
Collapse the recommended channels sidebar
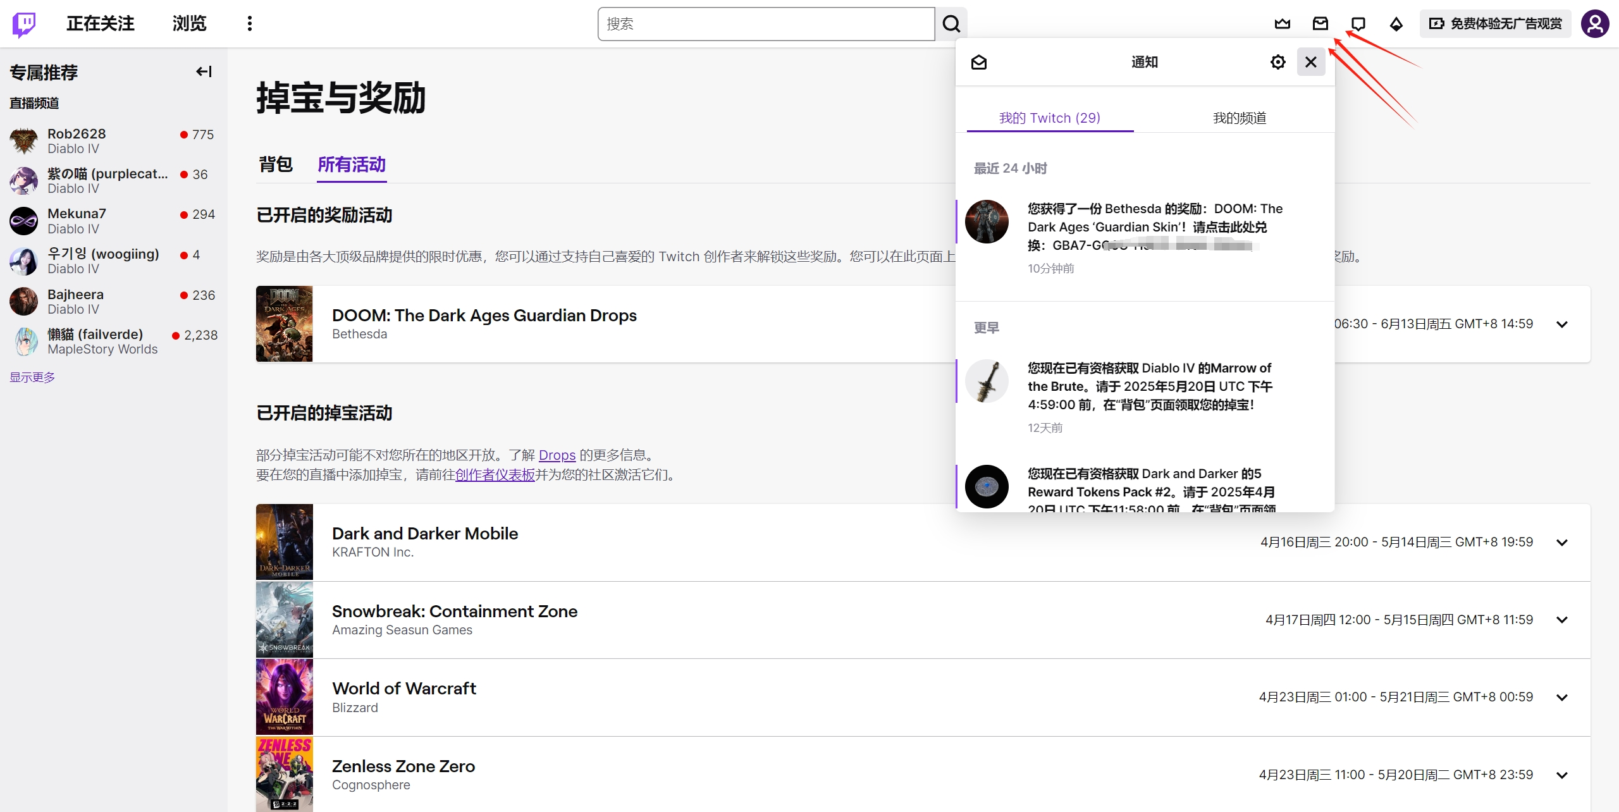pyautogui.click(x=204, y=71)
